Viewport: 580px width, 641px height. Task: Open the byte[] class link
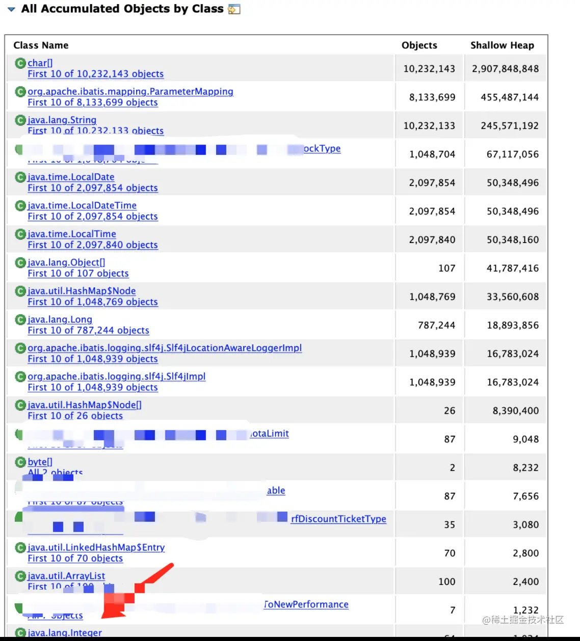tap(40, 463)
